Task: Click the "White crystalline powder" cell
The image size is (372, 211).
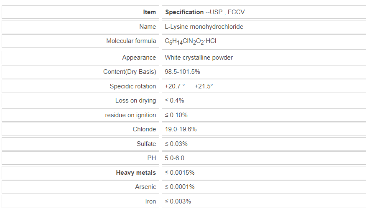Action: pos(199,58)
